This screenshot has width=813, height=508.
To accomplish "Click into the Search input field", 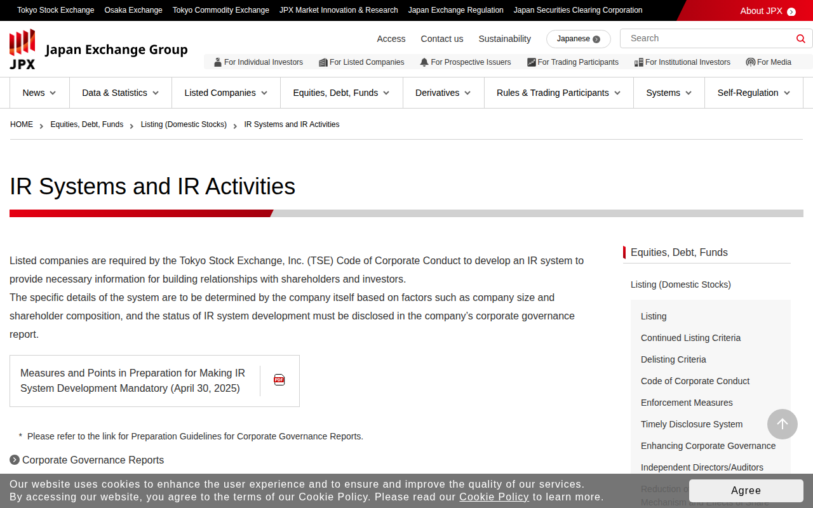I will [x=708, y=38].
